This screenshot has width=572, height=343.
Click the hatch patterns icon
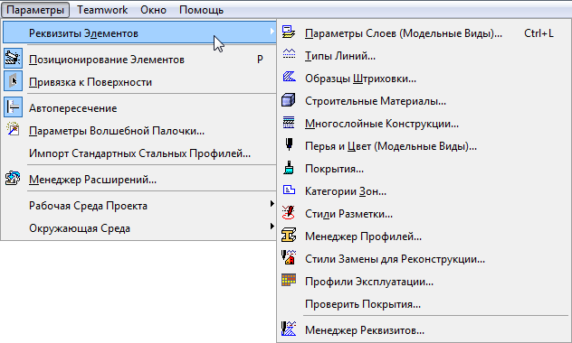[289, 77]
